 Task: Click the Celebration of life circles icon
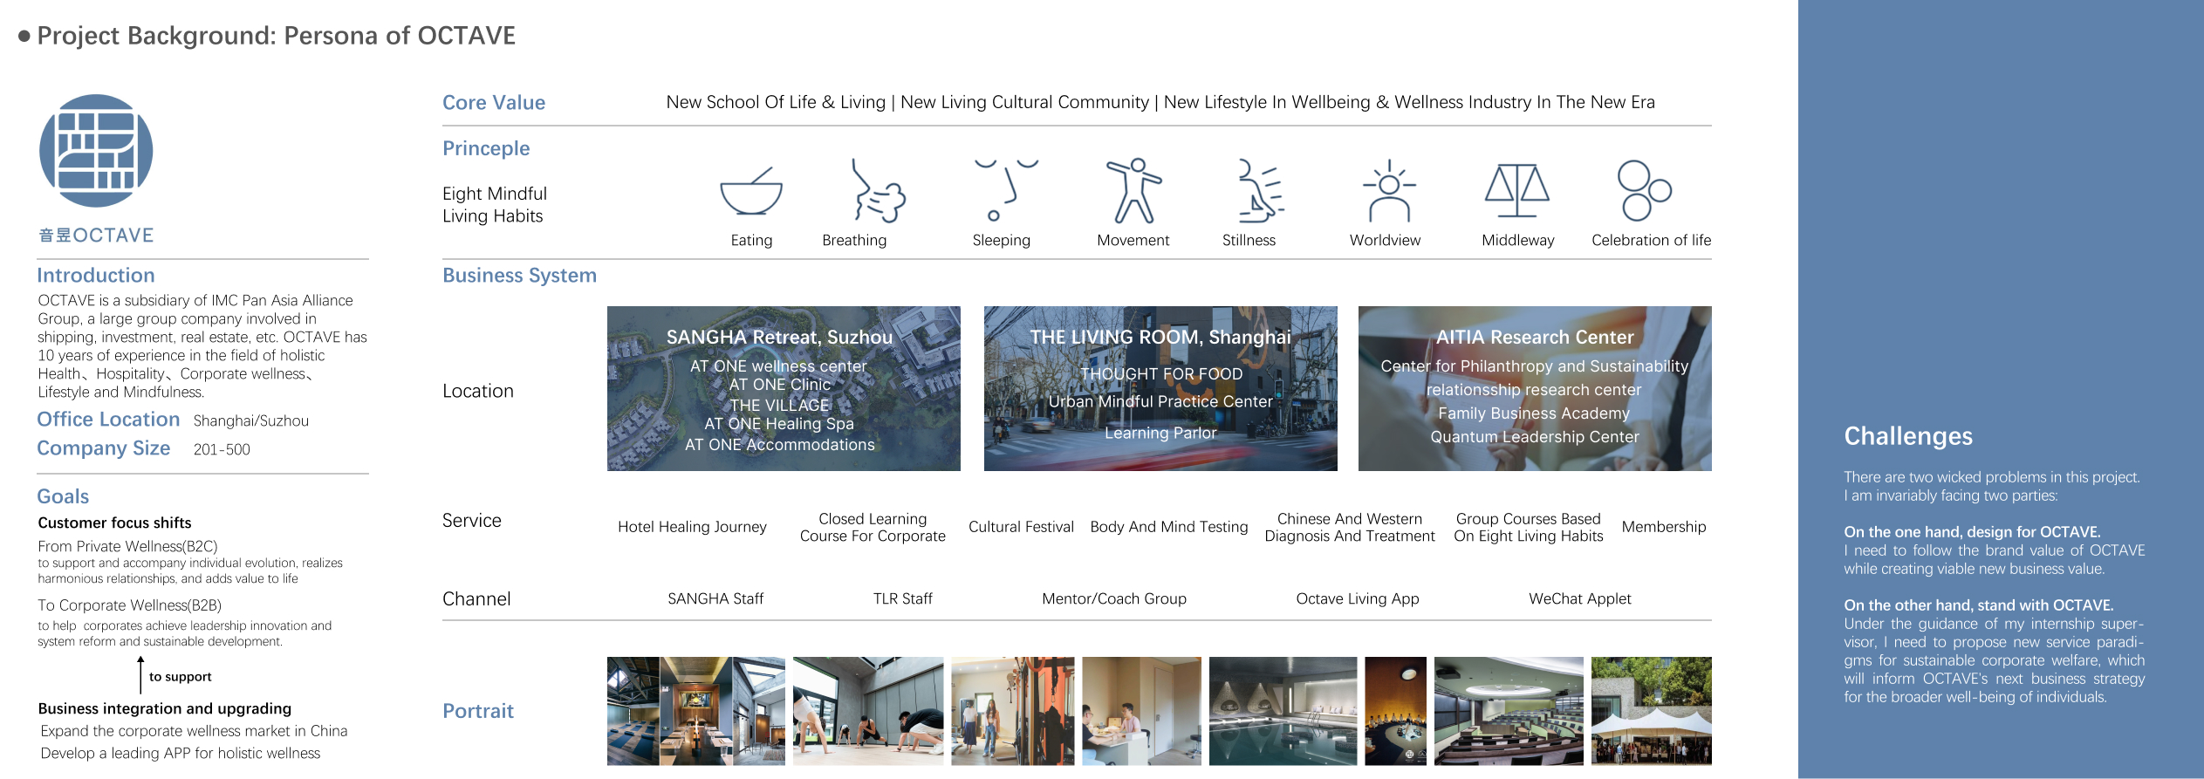click(x=1644, y=190)
